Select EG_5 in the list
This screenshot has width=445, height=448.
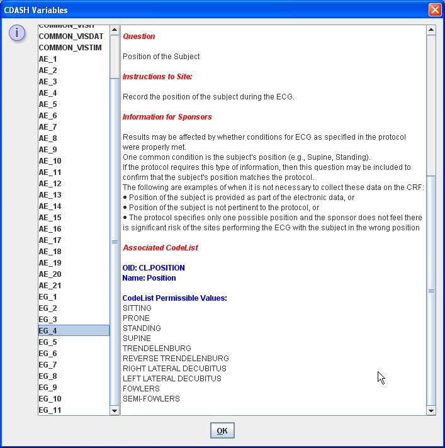(x=48, y=342)
